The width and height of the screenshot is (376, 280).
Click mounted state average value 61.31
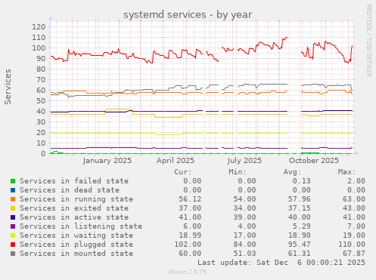300,254
